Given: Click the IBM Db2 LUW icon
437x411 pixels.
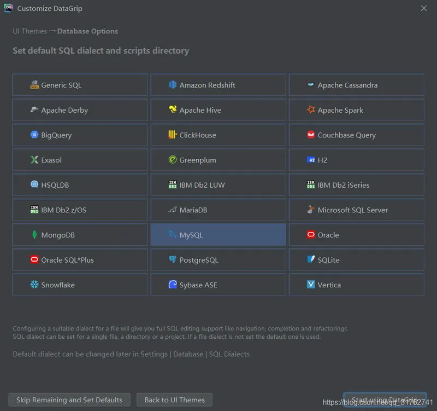Looking at the screenshot, I should 173,184.
